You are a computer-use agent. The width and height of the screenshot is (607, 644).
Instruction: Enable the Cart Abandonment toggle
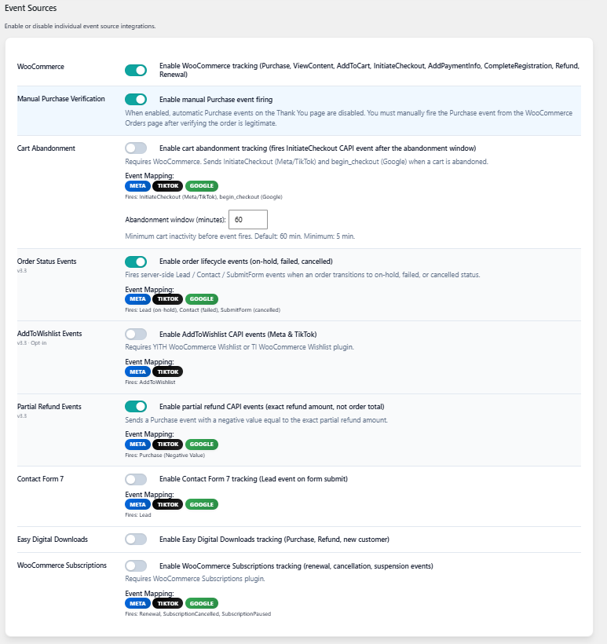click(136, 148)
